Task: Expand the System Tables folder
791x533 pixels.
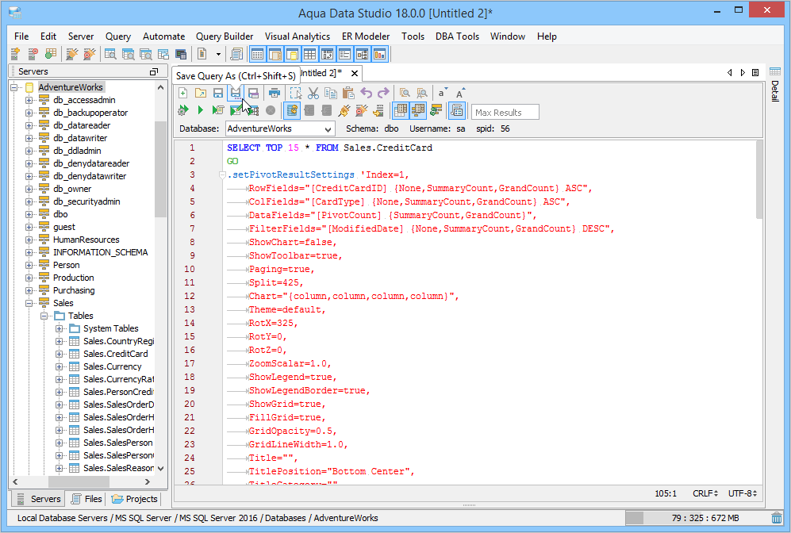Action: [x=59, y=329]
